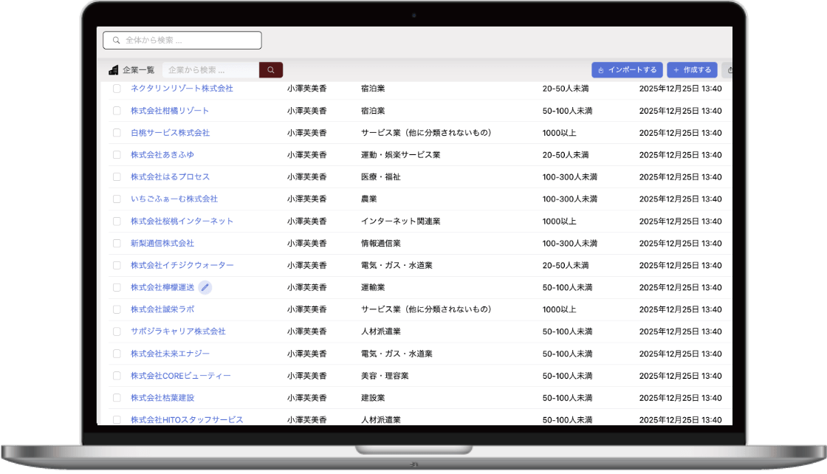Screen dimensions: 827x474
Task: Check the checkbox for サボジラキャリア株式会社
Action: click(x=116, y=331)
